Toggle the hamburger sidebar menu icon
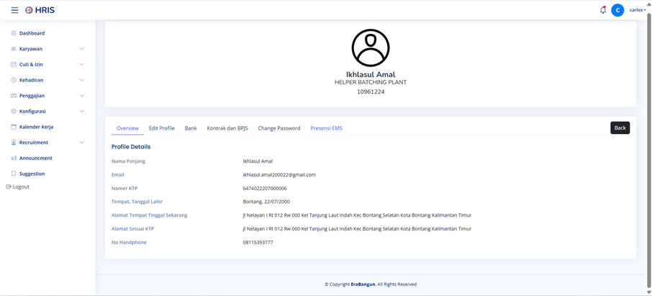This screenshot has height=296, width=652. coord(14,10)
